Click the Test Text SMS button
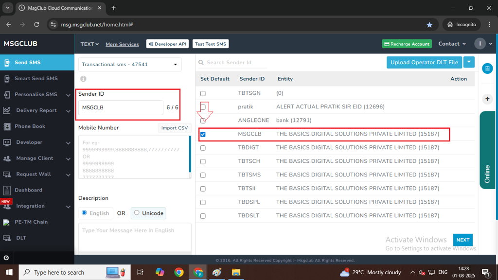 [211, 44]
